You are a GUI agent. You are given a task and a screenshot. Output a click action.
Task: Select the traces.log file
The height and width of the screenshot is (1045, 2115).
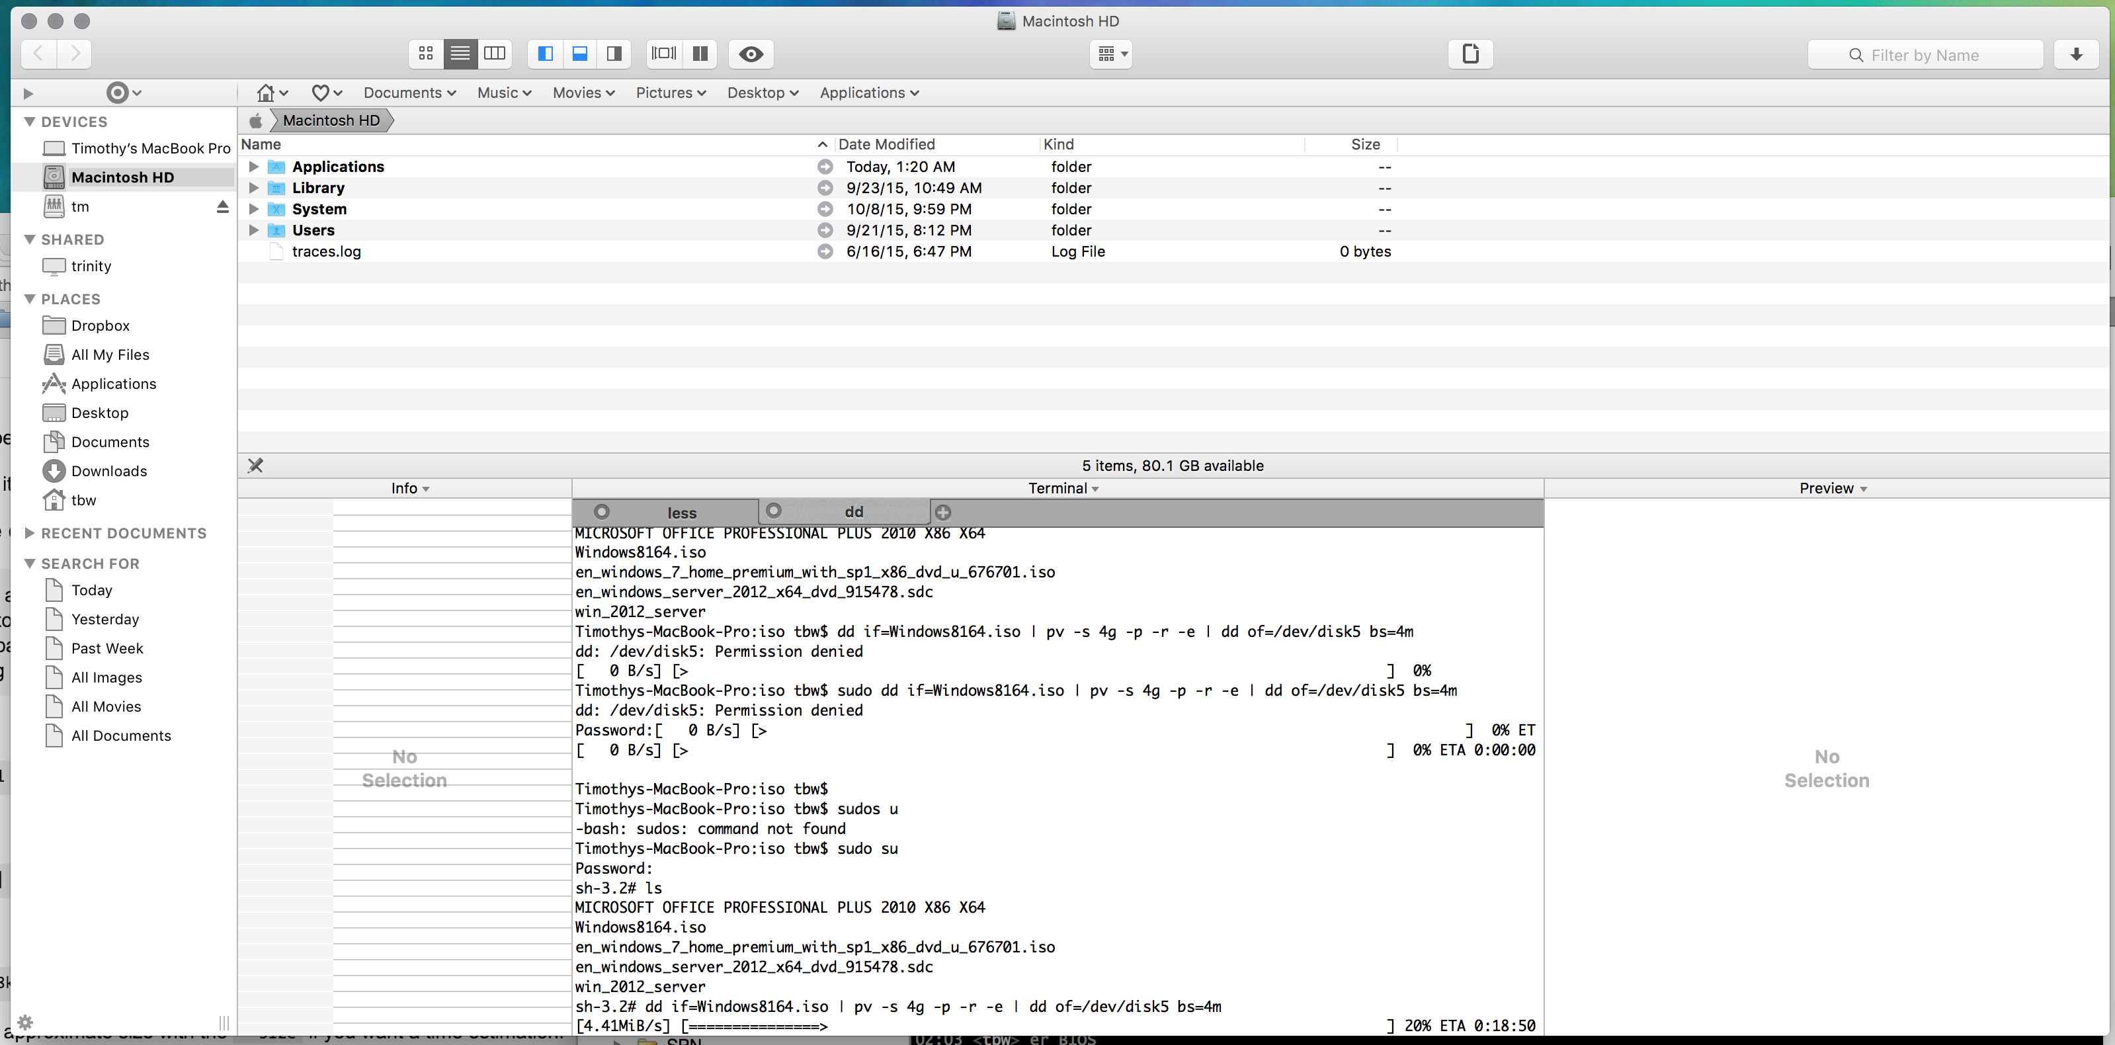(327, 252)
